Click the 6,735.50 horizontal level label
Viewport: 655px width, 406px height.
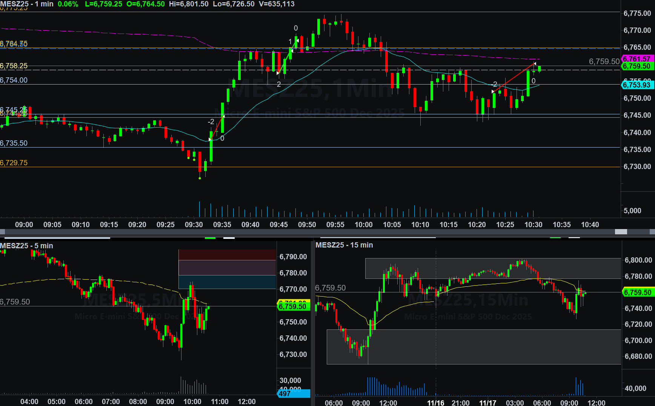14,143
